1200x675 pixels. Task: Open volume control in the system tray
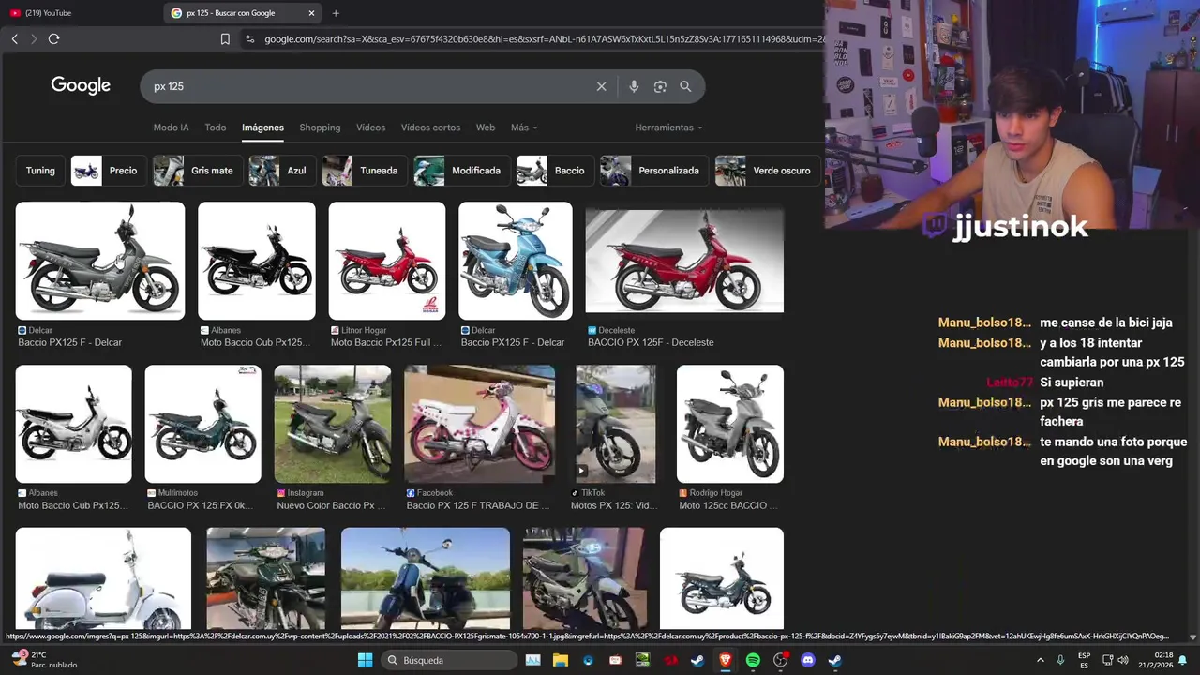tap(1123, 660)
